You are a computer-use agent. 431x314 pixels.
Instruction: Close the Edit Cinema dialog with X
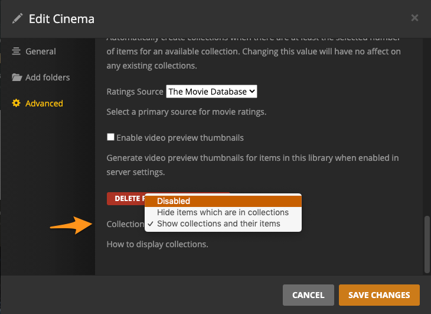414,18
